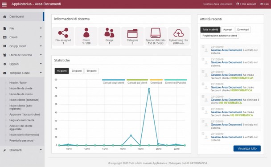Collapse the Template e-mail menu arrow
This screenshot has height=167, width=271.
click(41, 73)
